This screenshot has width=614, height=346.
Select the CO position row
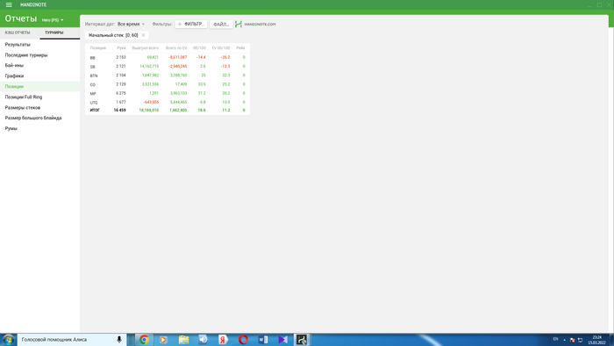[168, 84]
